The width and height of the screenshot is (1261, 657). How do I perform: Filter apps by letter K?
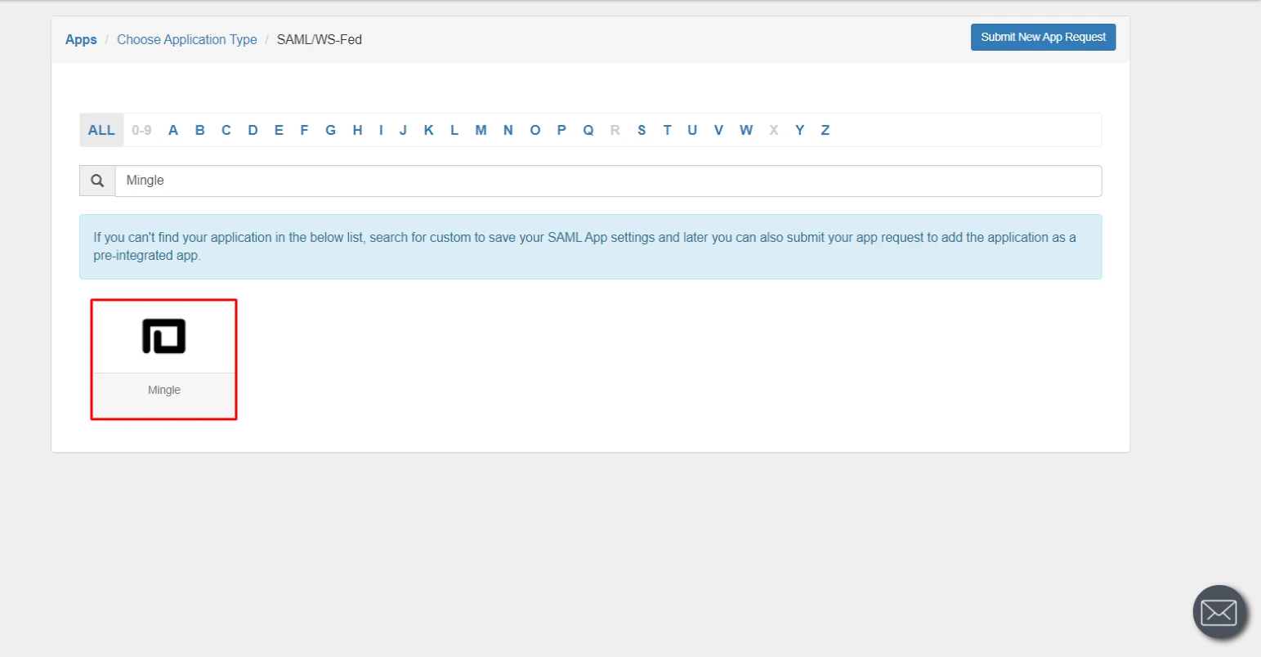(x=429, y=130)
